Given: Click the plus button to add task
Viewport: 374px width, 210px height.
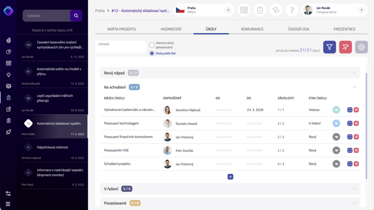Looking at the screenshot, I should point(230,177).
